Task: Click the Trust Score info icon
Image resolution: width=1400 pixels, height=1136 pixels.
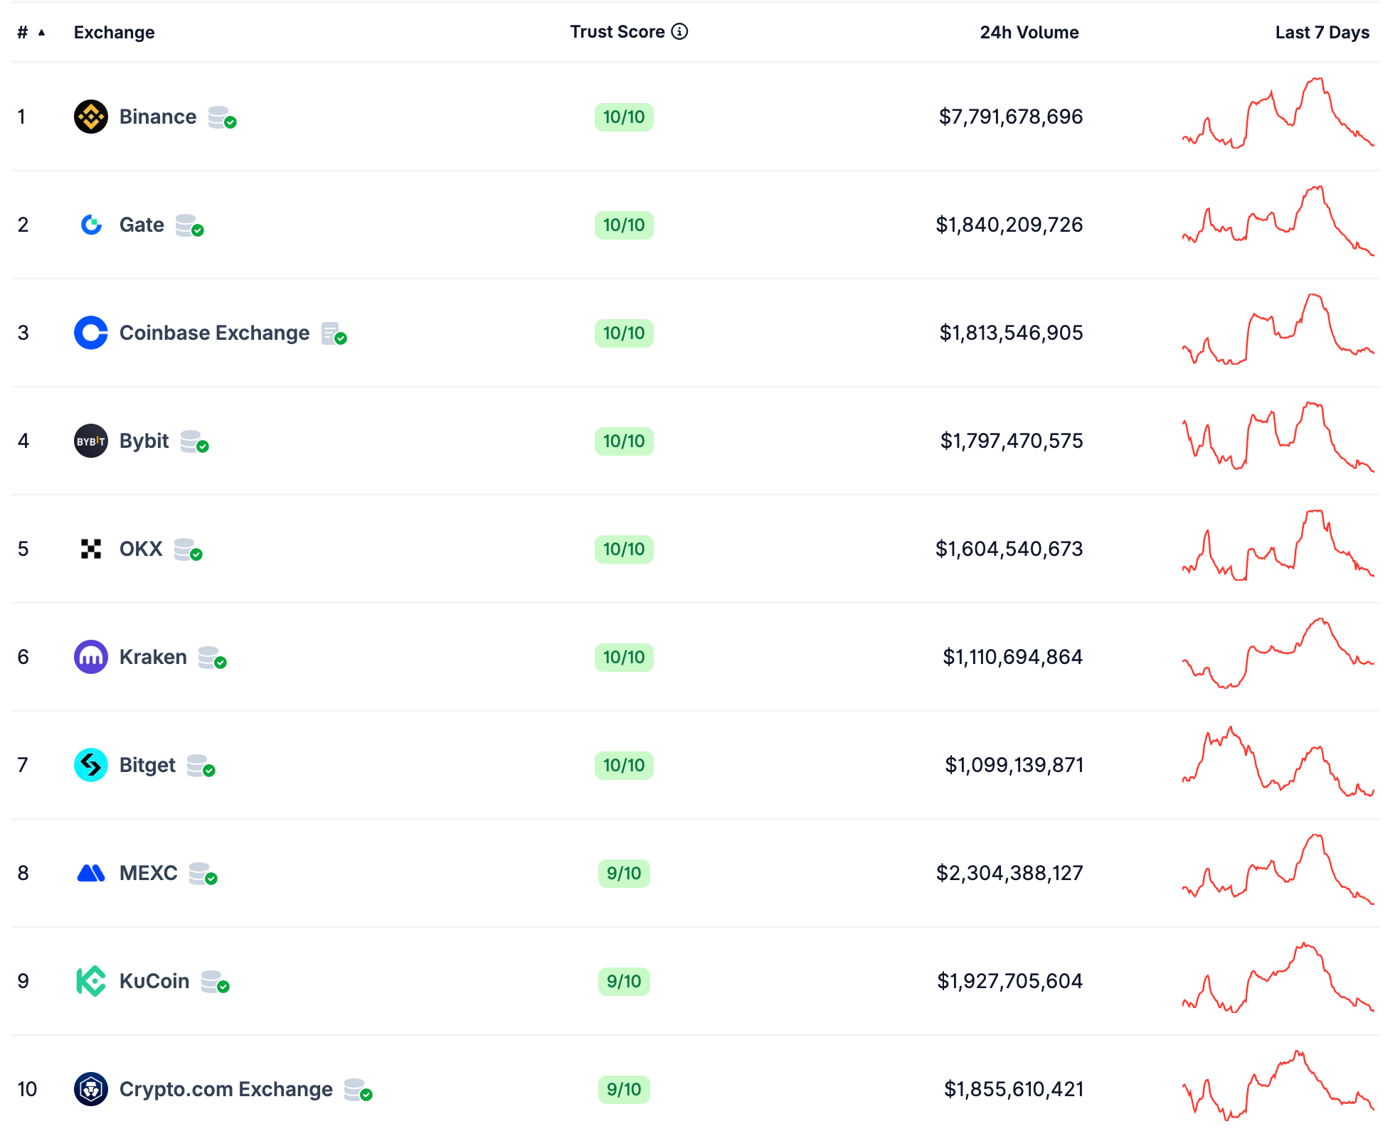Action: coord(680,31)
